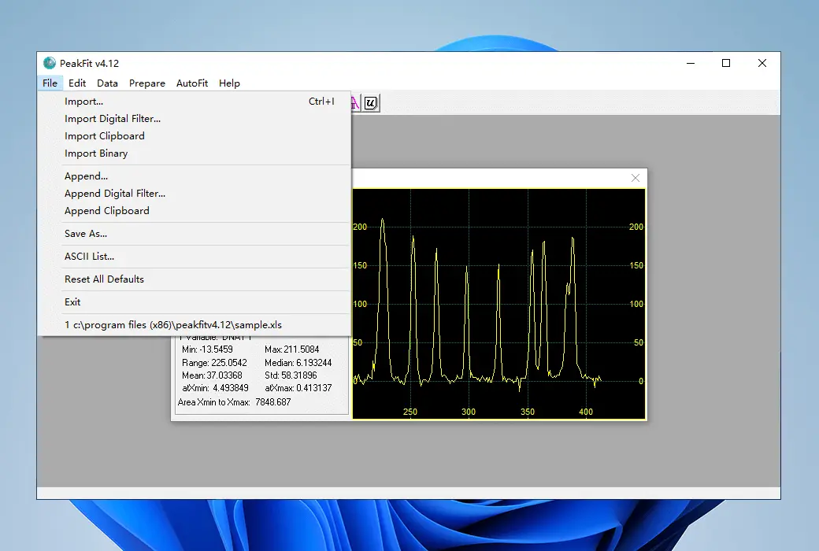Click the atXmin: 4.493849 value
Screen dimensions: 819x551
[x=215, y=388]
